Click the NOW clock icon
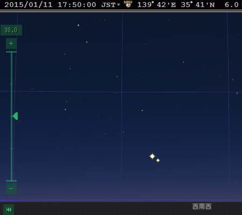242x215 pixels. click(128, 4)
